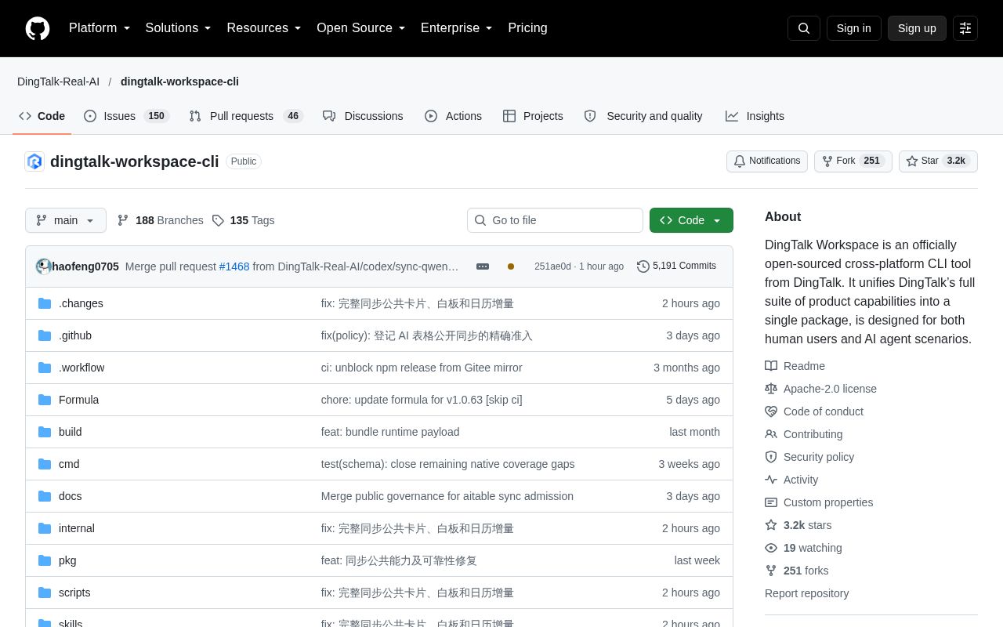Open the Projects tab
Viewport: 1003px width, 627px height.
pyautogui.click(x=533, y=116)
